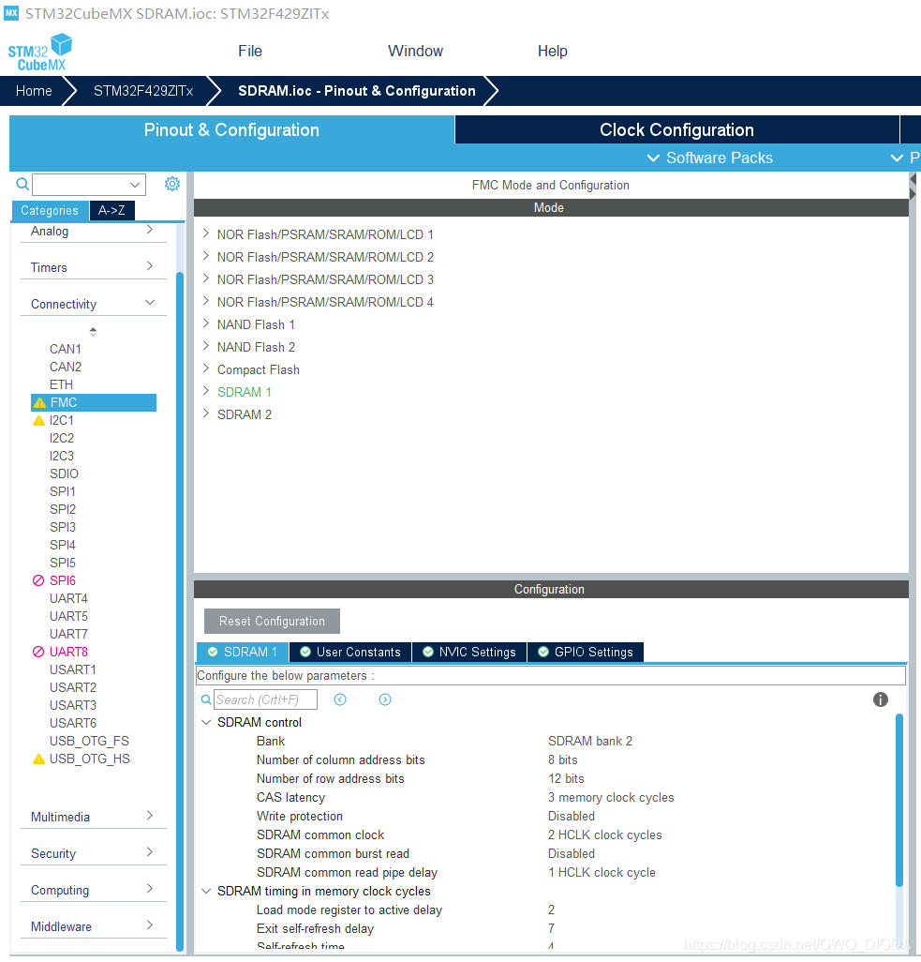Click SDRAM.ioc - Pinout & Configuration breadcrumb
This screenshot has height=962, width=921.
[357, 91]
